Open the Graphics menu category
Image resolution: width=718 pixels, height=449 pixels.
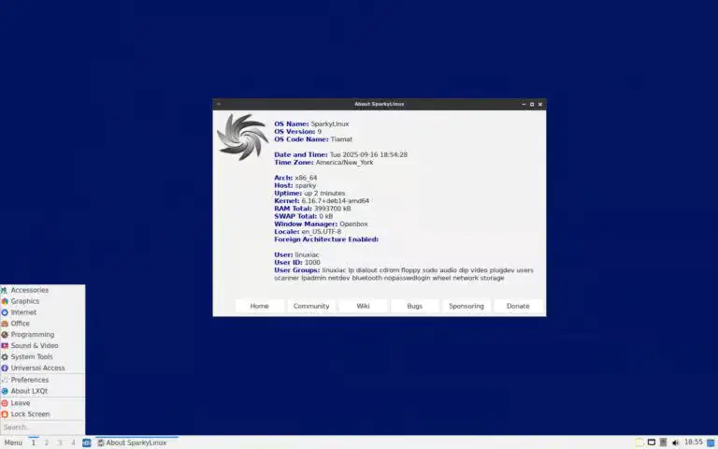pyautogui.click(x=25, y=301)
